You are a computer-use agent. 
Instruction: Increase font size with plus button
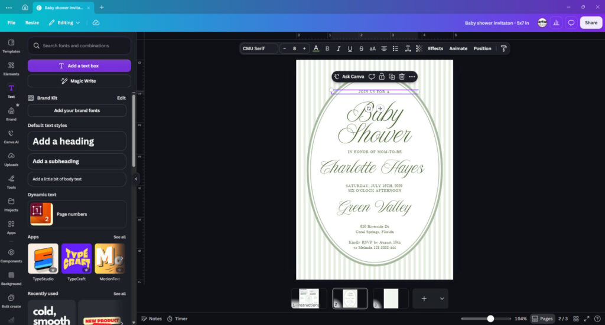pos(304,48)
